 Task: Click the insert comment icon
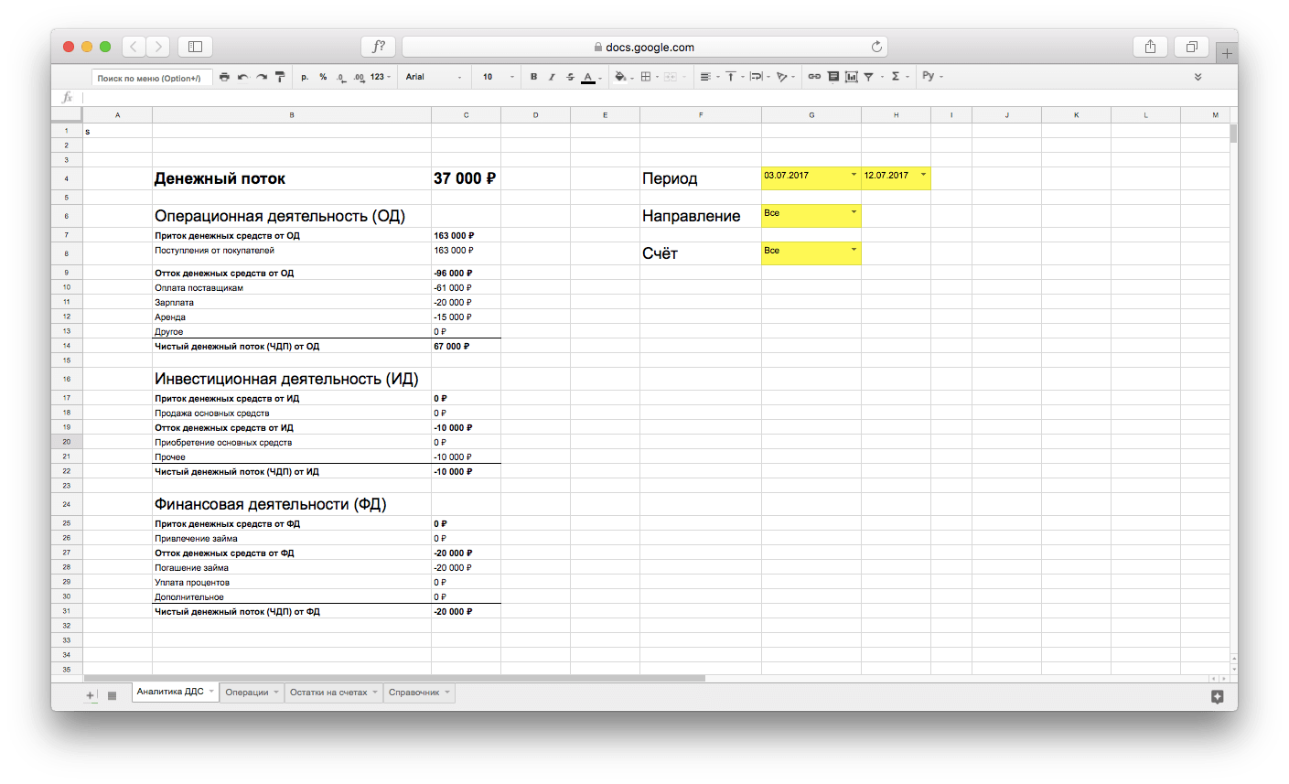832,77
